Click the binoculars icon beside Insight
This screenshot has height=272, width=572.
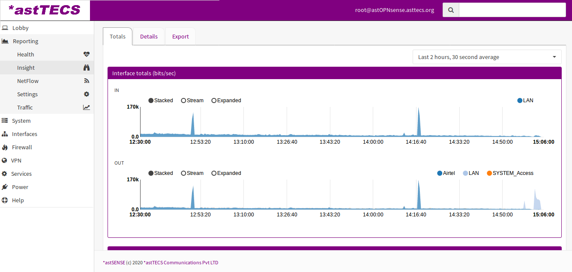coord(87,68)
